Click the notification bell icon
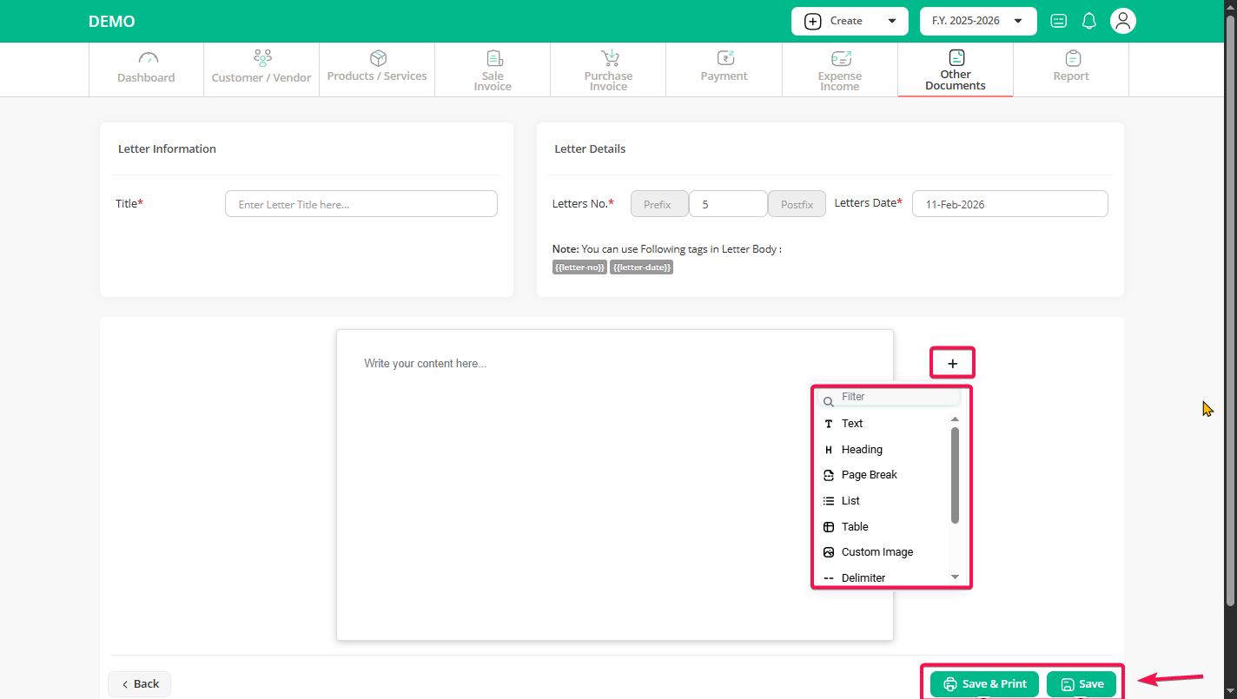 (x=1088, y=21)
